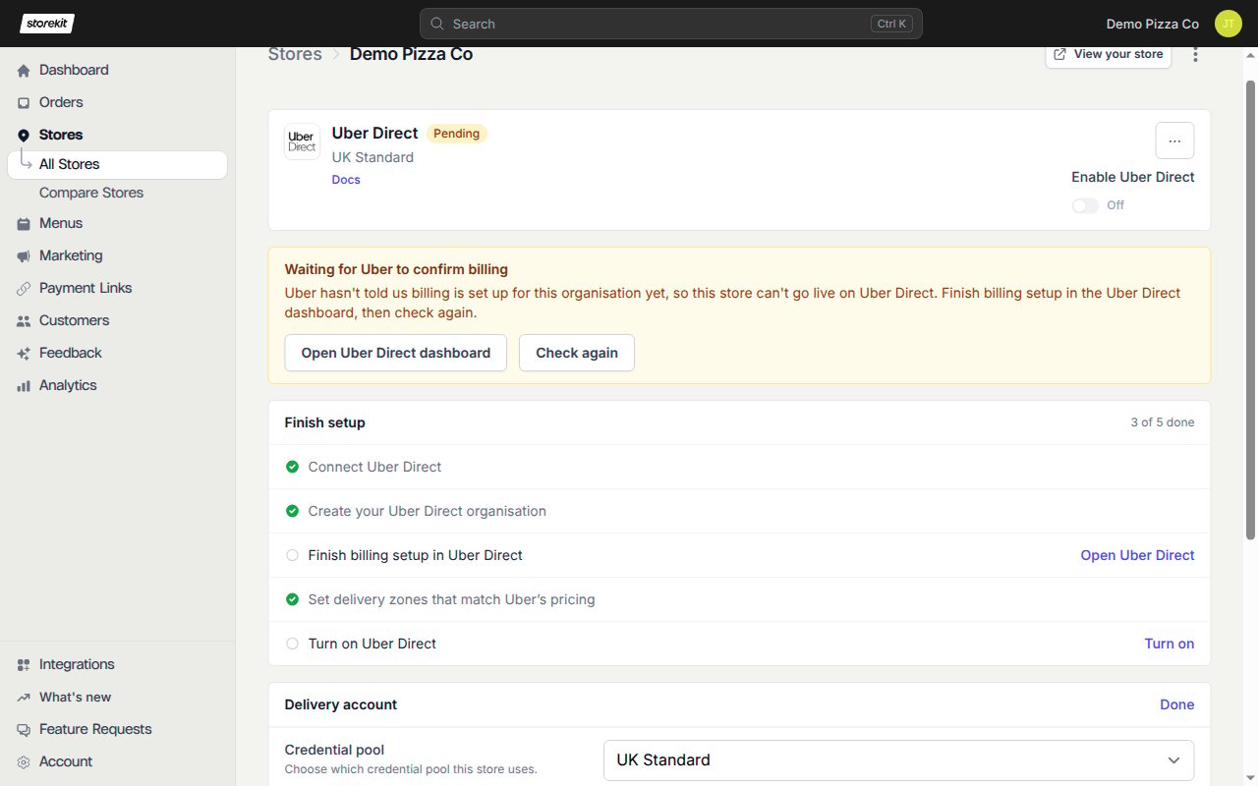Open the Analytics section
1258x786 pixels.
click(68, 385)
